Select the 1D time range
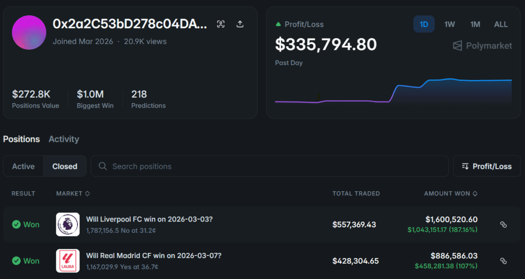Image resolution: width=525 pixels, height=279 pixels. 424,24
